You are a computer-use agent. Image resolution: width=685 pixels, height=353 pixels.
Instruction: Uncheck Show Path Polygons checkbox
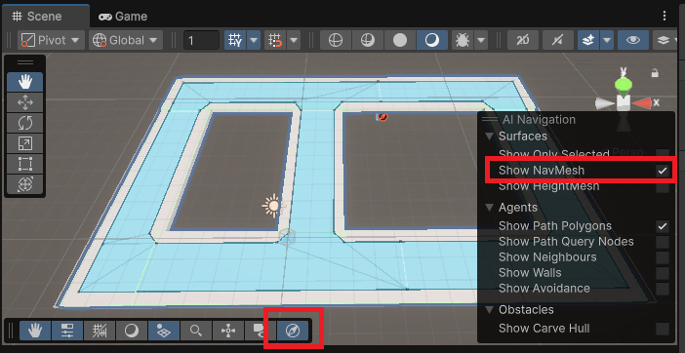663,226
